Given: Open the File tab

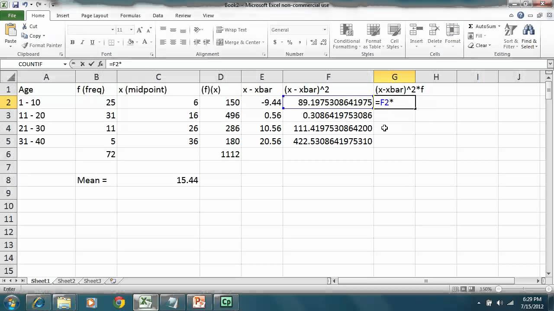Looking at the screenshot, I should point(12,16).
